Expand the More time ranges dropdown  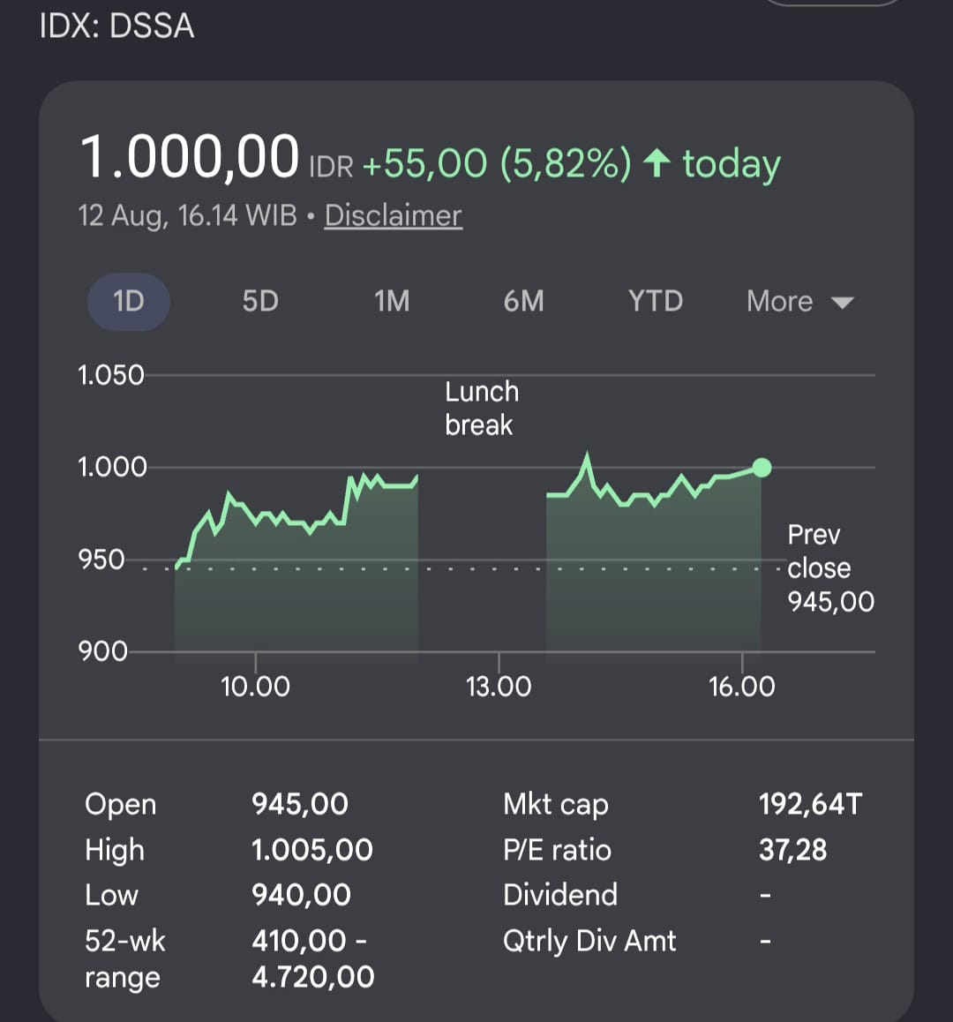coord(799,302)
